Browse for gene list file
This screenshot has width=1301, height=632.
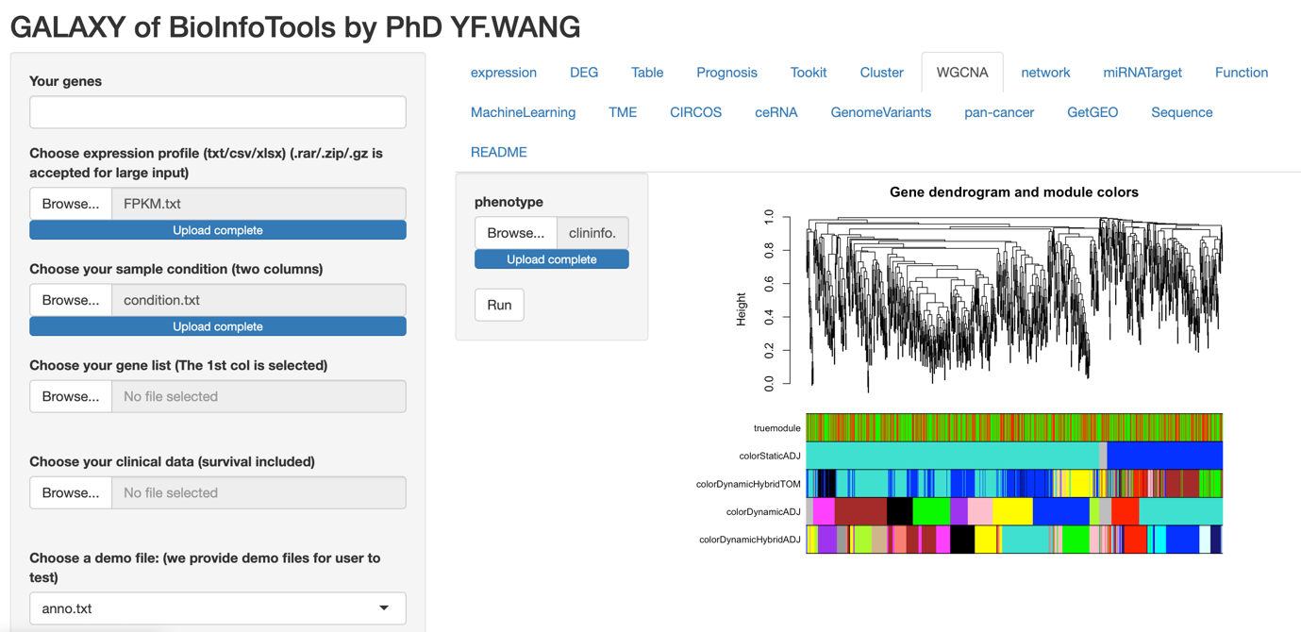coord(71,396)
